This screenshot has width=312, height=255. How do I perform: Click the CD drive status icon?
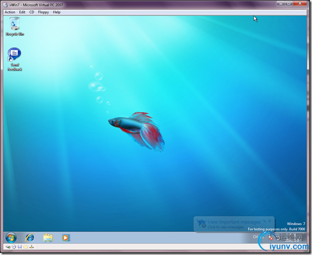coord(14,247)
